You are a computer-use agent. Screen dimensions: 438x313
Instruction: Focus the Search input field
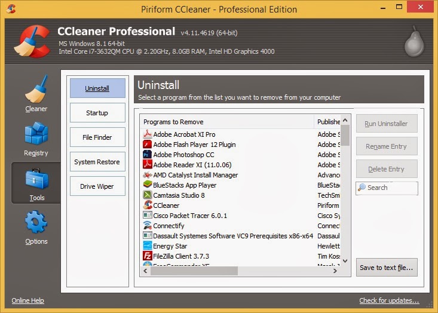pos(387,188)
